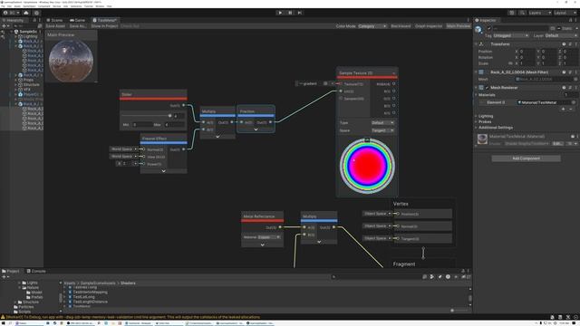Viewport: 580px width, 326px height.
Task: Open the Sample Texture 2D Space dropdown
Action: (x=382, y=130)
